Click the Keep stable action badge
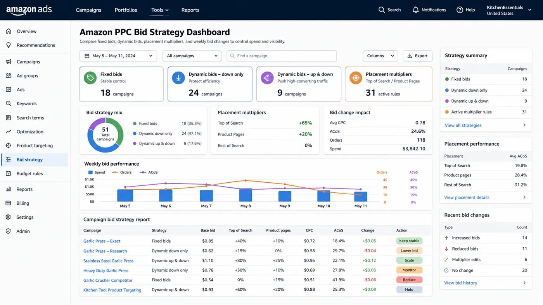 (409, 241)
